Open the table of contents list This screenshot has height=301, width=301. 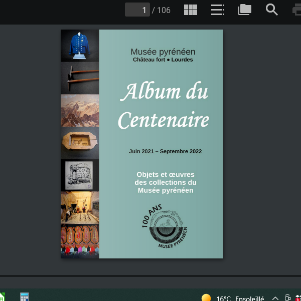(218, 10)
